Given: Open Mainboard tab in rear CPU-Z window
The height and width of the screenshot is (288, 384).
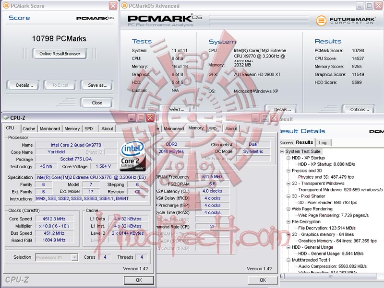Looking at the screenshot, I should pos(174,128).
